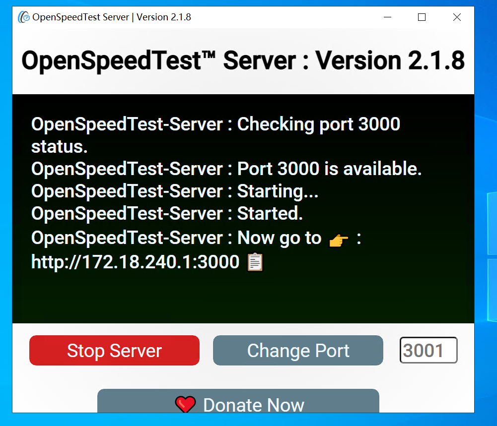The image size is (497, 426).
Task: Open the Donate Now button
Action: coord(238,401)
